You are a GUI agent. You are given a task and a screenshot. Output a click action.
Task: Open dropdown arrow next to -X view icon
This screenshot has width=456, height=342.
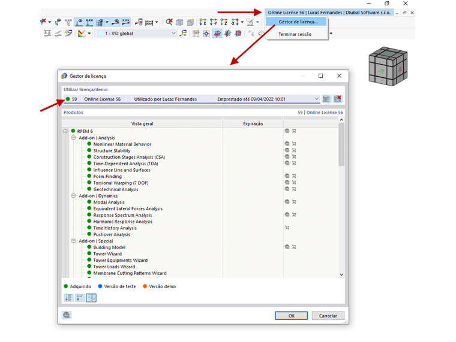coord(242,22)
